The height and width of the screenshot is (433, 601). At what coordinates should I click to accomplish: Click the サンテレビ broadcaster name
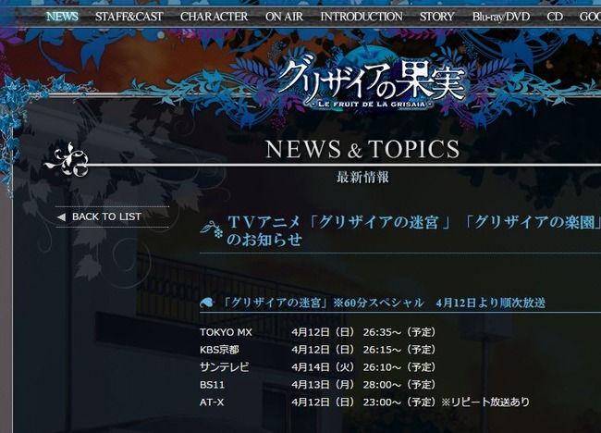pyautogui.click(x=225, y=367)
